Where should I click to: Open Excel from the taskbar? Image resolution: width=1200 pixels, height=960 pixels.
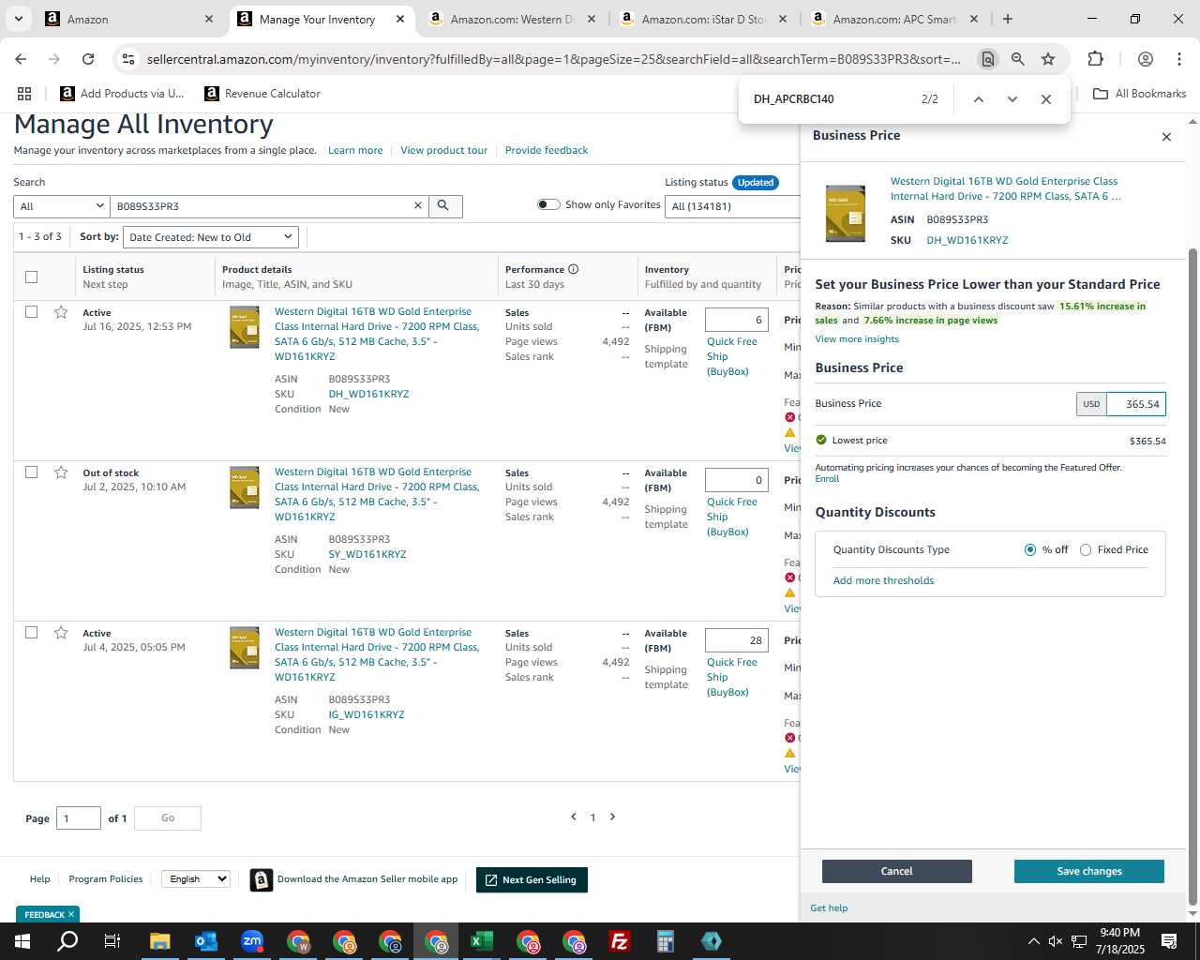[482, 941]
